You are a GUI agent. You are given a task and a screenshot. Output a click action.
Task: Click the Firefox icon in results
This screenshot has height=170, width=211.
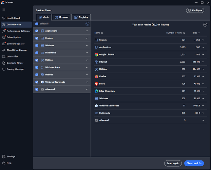(96, 76)
